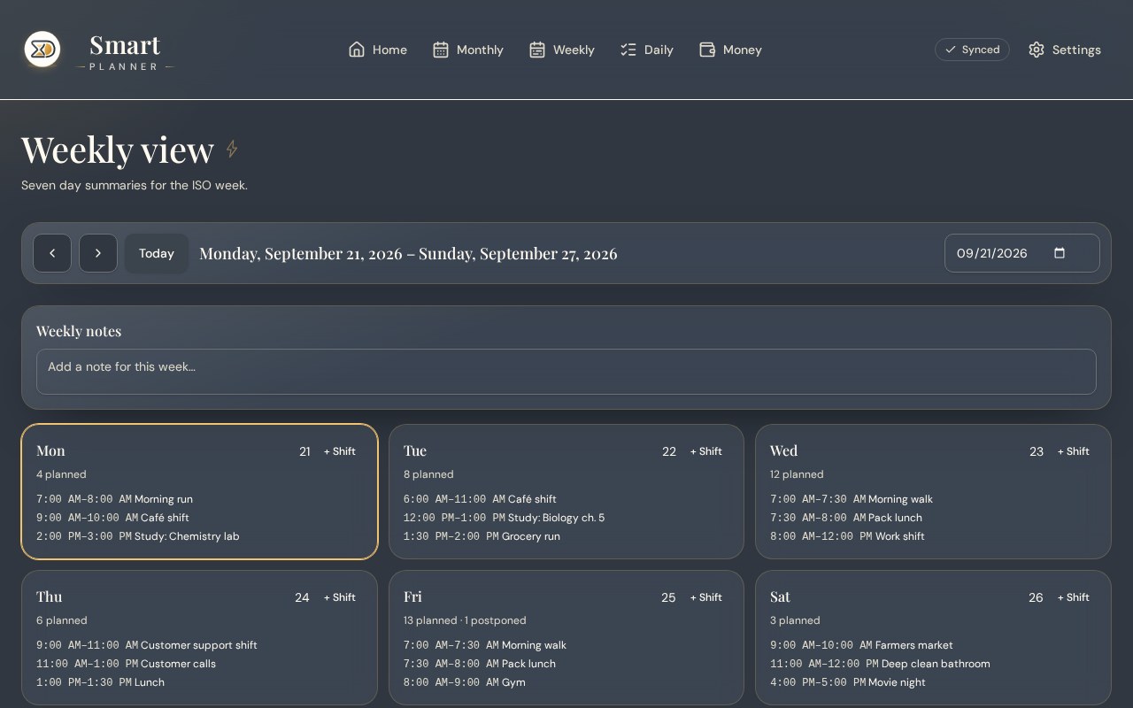The width and height of the screenshot is (1133, 708).
Task: Go to the Daily view
Action: click(x=647, y=50)
